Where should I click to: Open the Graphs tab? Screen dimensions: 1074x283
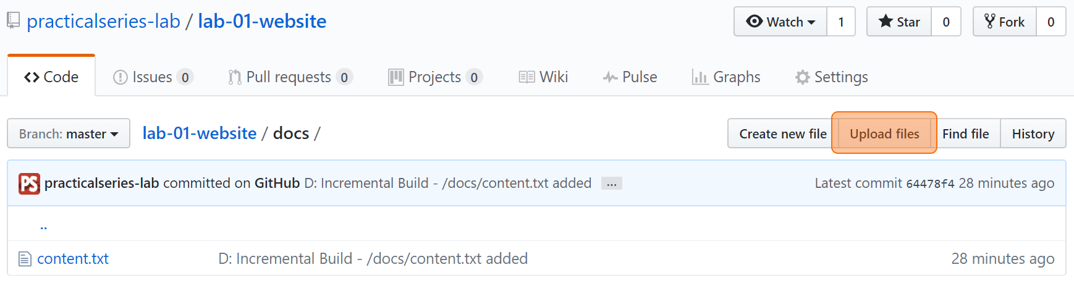coord(726,77)
